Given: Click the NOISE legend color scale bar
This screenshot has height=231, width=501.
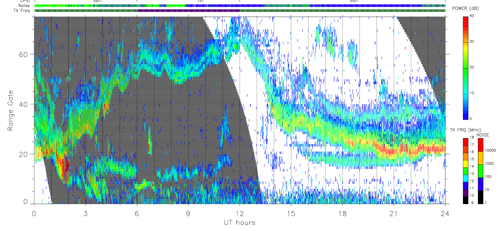Looking at the screenshot, I should [481, 171].
